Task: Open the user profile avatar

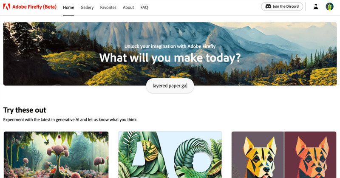Action: [x=329, y=7]
